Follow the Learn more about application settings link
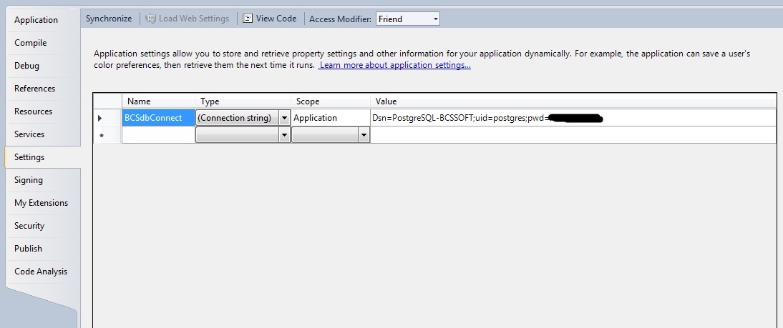The height and width of the screenshot is (328, 783). (394, 65)
